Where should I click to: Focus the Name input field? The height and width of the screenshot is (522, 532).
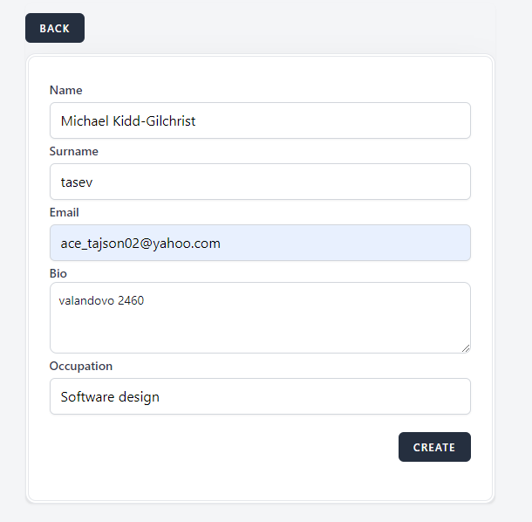click(x=260, y=120)
